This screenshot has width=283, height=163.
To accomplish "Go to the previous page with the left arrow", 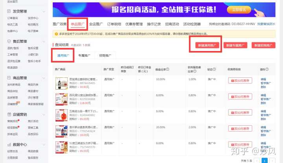I will [x=257, y=160].
